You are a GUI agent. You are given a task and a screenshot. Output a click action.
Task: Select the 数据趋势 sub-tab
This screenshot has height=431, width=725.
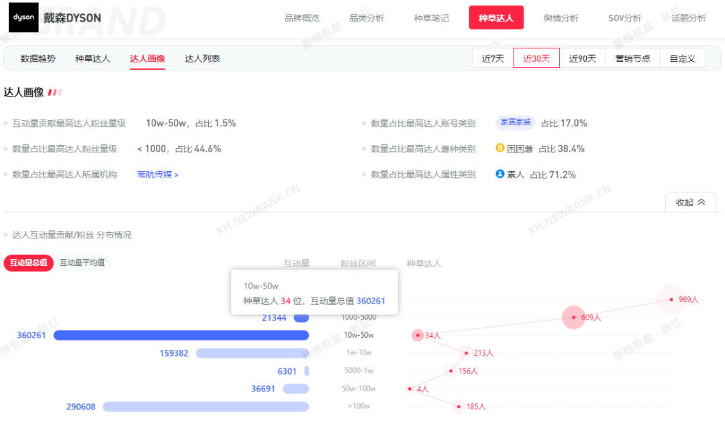click(x=38, y=58)
